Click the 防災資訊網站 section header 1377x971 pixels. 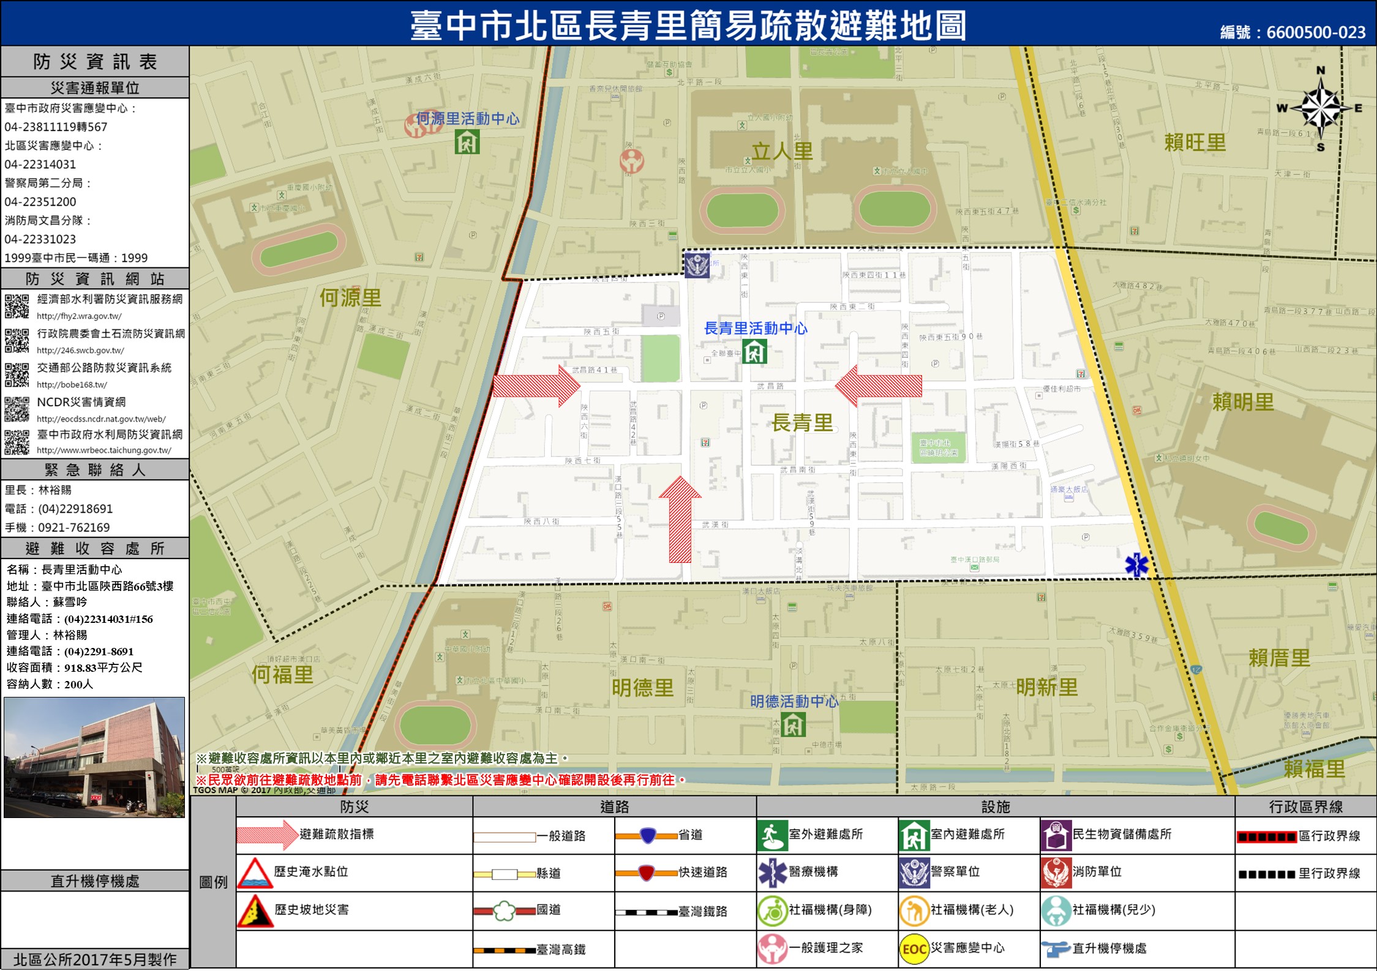point(95,279)
